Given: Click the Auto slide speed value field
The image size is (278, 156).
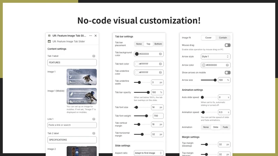Looking at the screenshot, I should pyautogui.click(x=224, y=97).
